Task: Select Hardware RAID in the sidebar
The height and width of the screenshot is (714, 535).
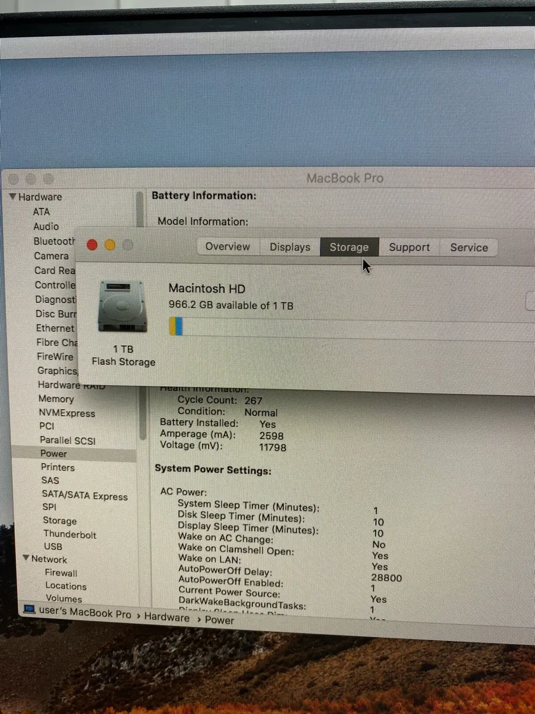Action: [x=71, y=385]
